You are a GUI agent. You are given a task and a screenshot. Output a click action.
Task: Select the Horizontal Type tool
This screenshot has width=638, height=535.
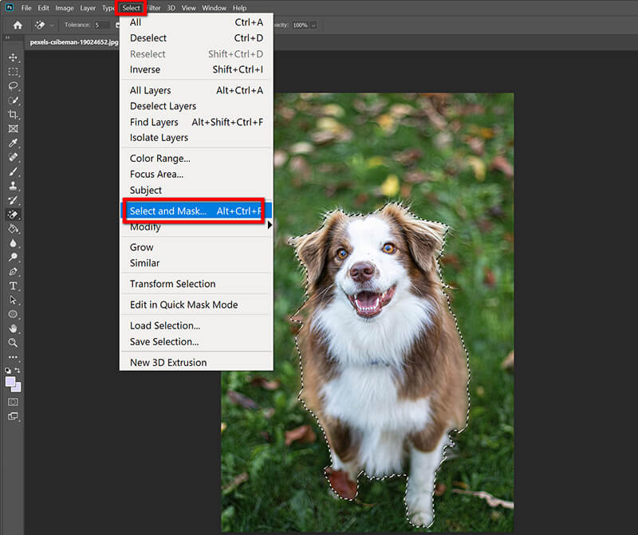(13, 285)
